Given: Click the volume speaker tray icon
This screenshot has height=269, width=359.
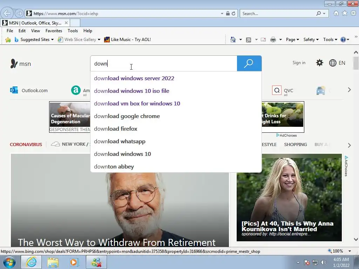Looking at the screenshot, I should click(x=324, y=262).
